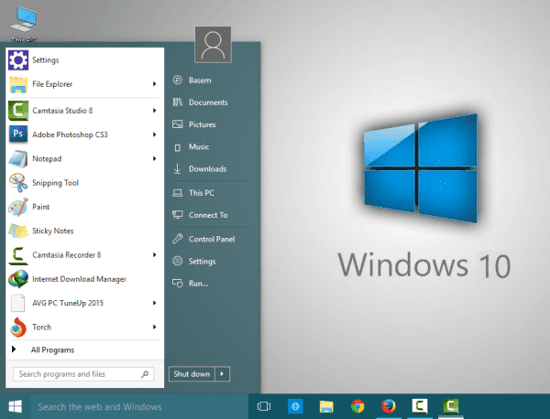Launch Torch browser icon
The width and height of the screenshot is (550, 419).
click(18, 328)
